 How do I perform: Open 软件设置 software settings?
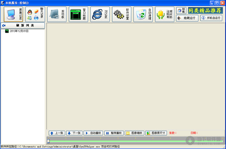pos(122,14)
